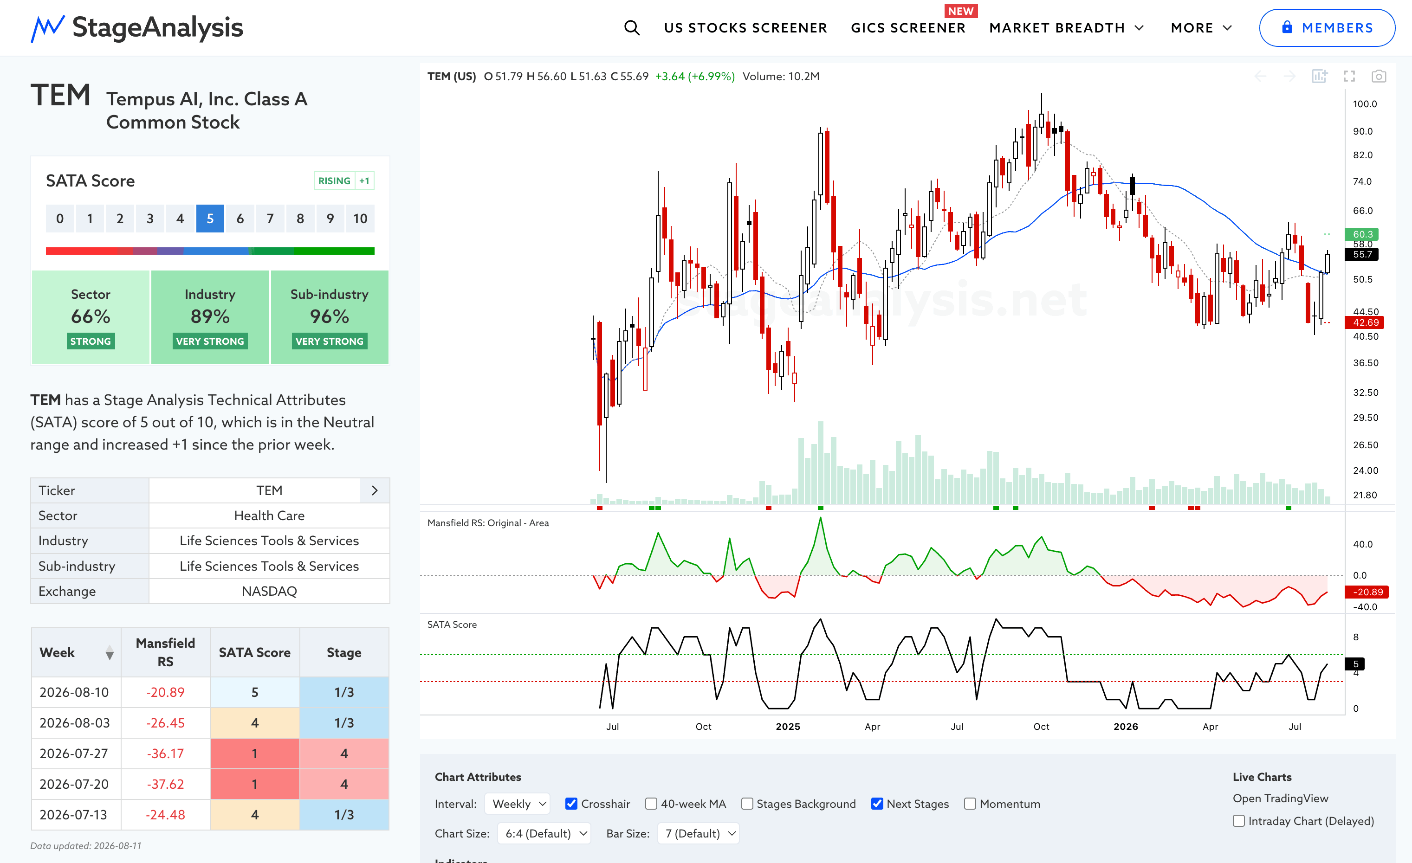This screenshot has width=1412, height=863.
Task: Open TradingView live chart link
Action: (x=1280, y=799)
